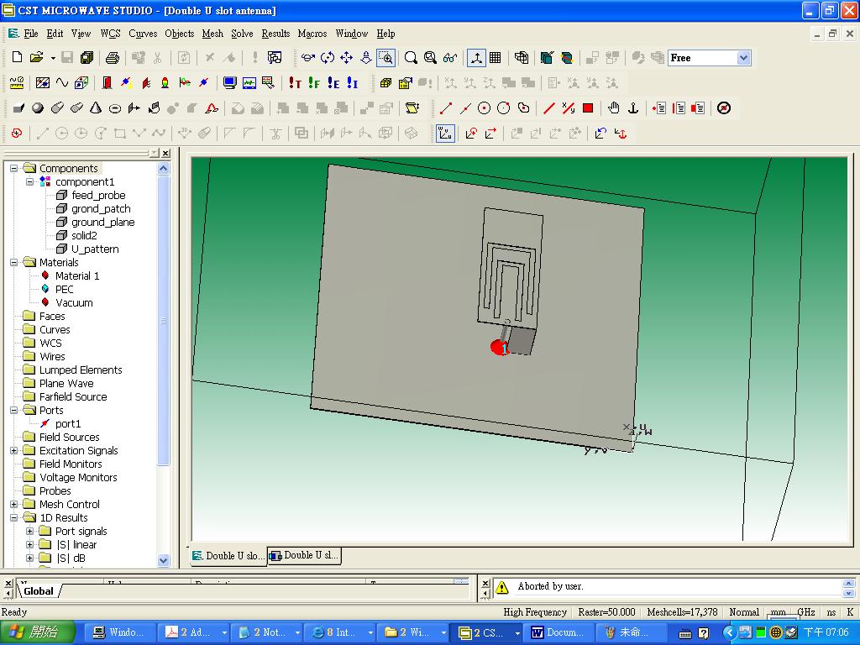Collapse the Components folder
The image size is (860, 645).
pyautogui.click(x=13, y=168)
